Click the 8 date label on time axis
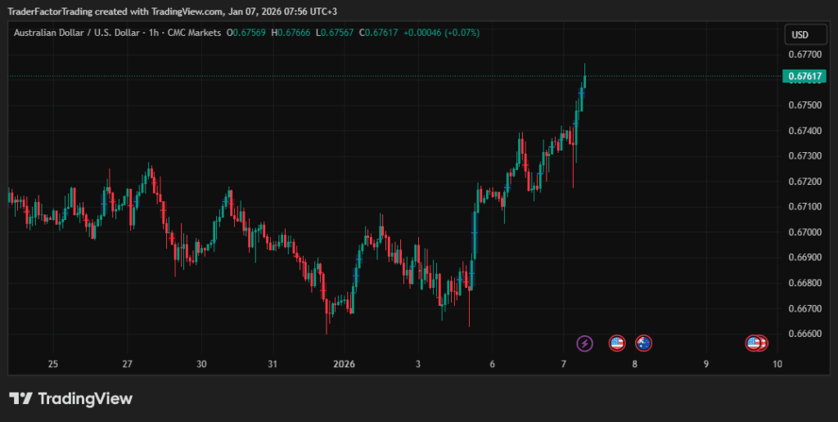The width and height of the screenshot is (838, 422). click(634, 364)
